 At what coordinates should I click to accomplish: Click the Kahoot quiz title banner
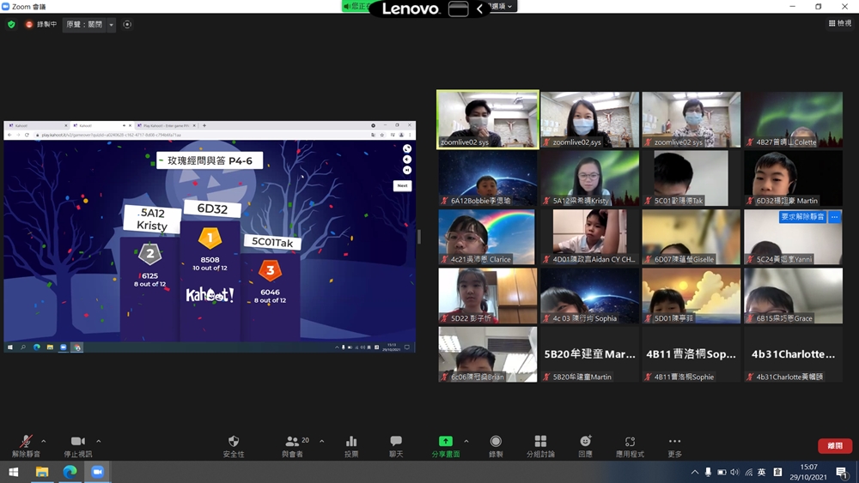210,160
